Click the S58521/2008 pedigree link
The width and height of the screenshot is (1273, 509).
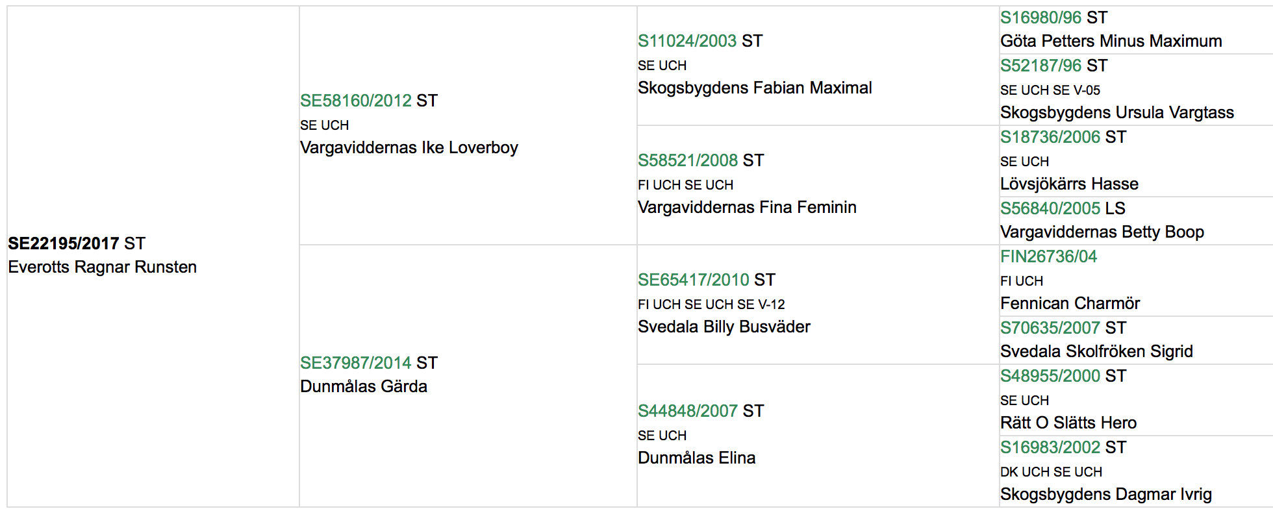688,160
